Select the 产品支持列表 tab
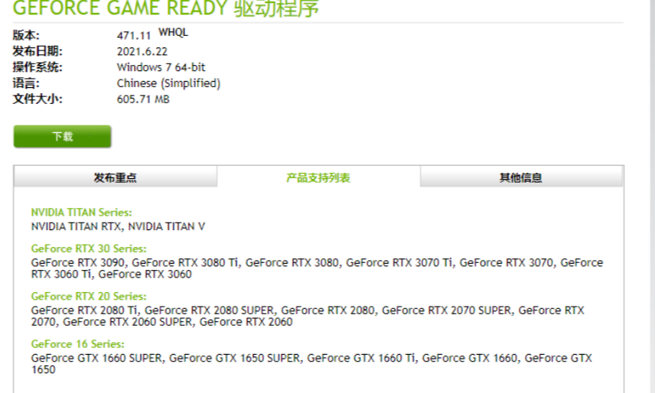 (318, 177)
